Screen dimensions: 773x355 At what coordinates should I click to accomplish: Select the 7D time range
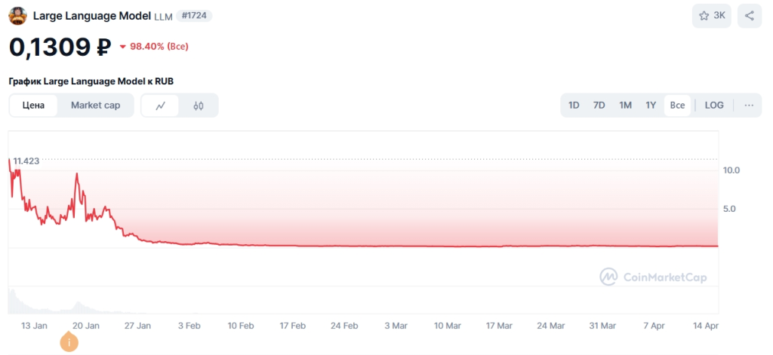coord(599,106)
